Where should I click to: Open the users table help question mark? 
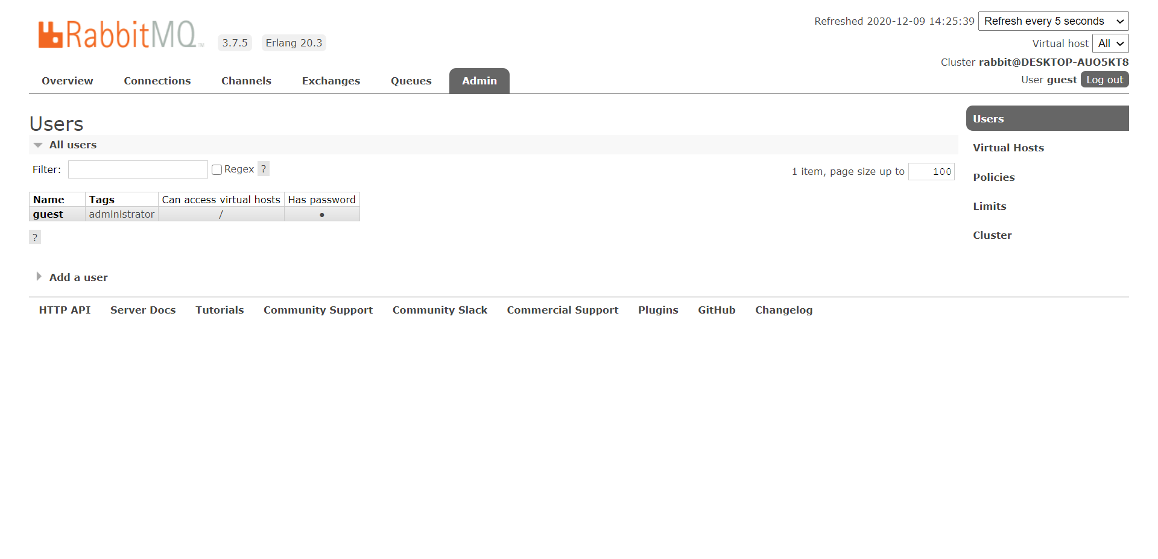coord(35,237)
